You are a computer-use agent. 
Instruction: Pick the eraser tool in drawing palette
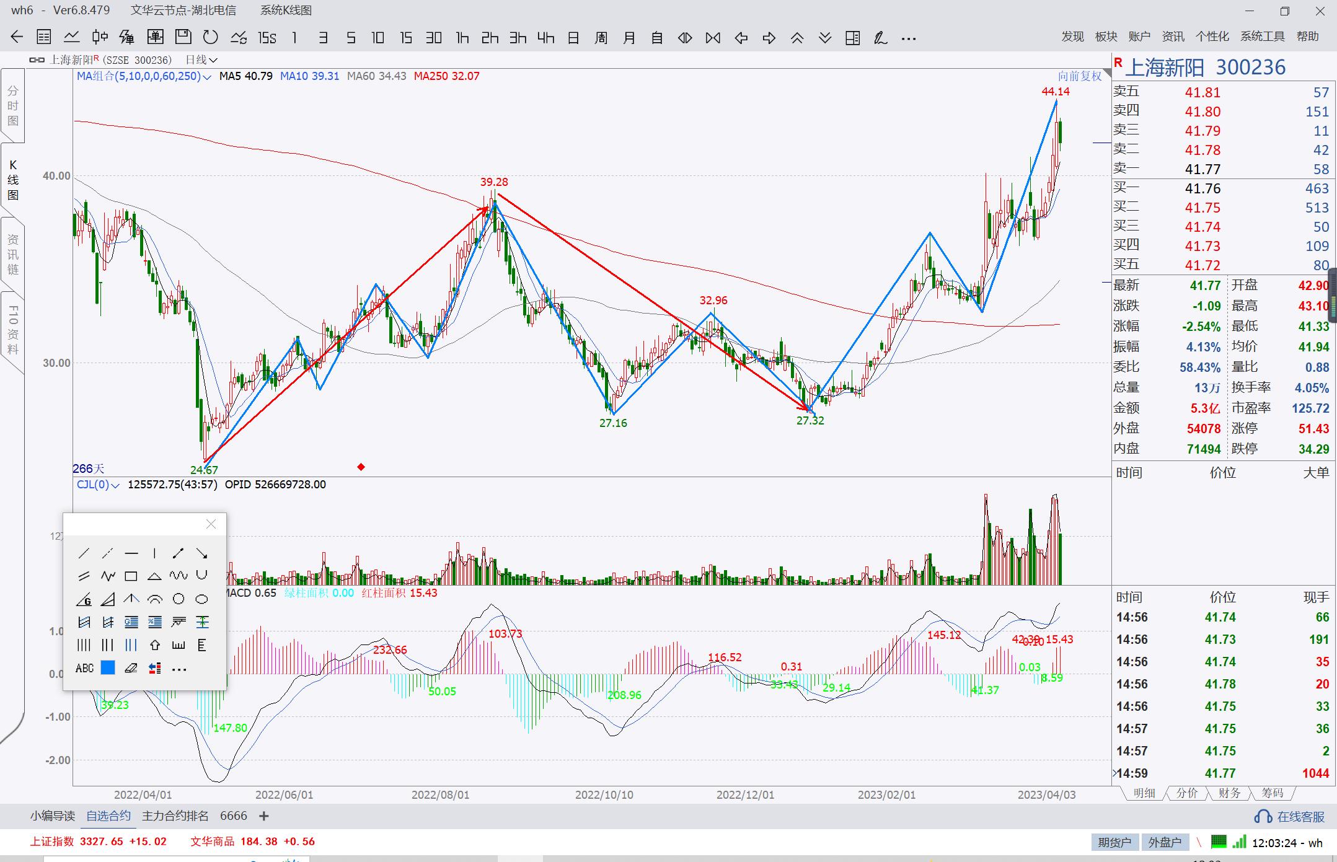click(131, 668)
